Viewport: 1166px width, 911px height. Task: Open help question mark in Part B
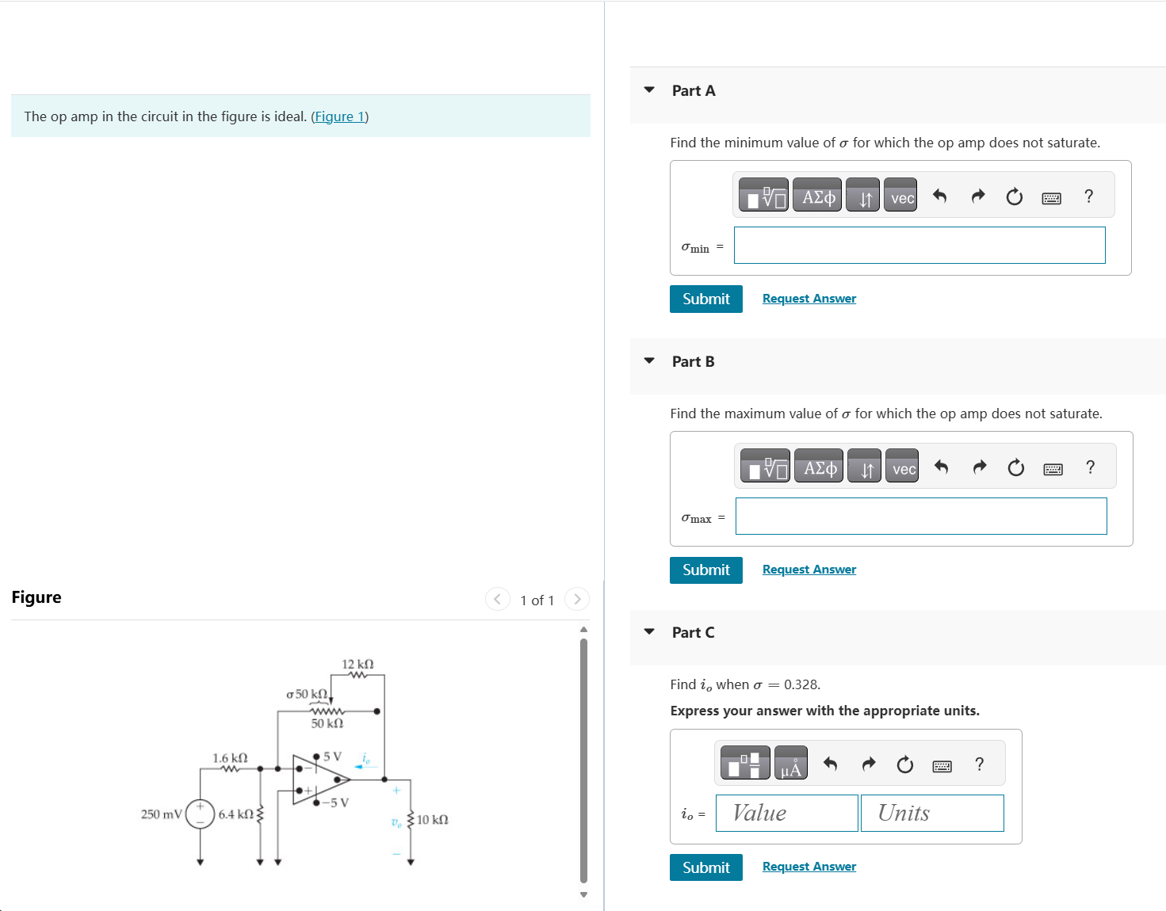(x=1090, y=467)
